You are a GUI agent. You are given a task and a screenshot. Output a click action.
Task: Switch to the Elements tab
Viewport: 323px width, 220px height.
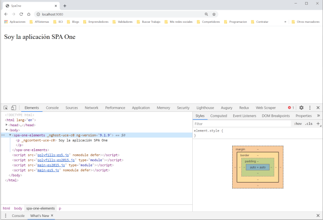[32, 108]
